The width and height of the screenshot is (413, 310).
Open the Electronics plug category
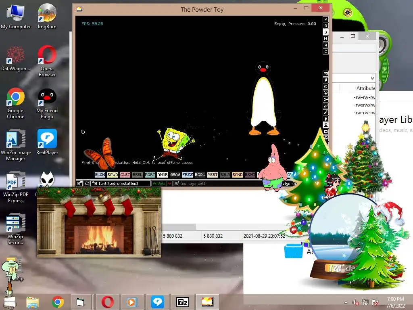[325, 80]
